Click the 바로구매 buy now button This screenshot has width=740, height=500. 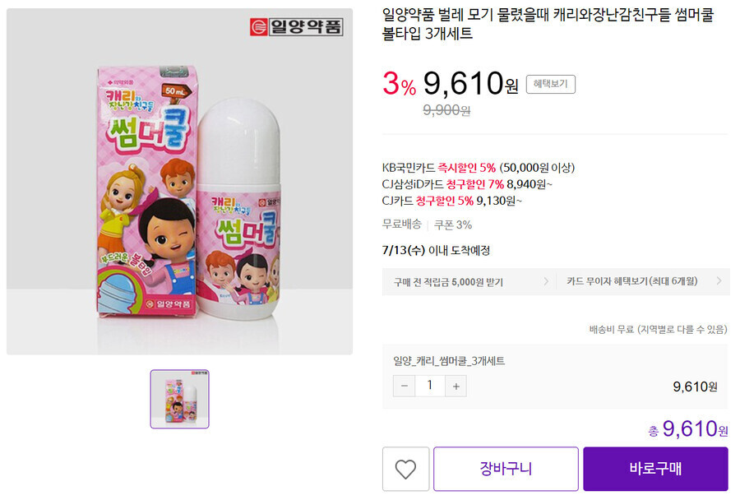(x=654, y=469)
